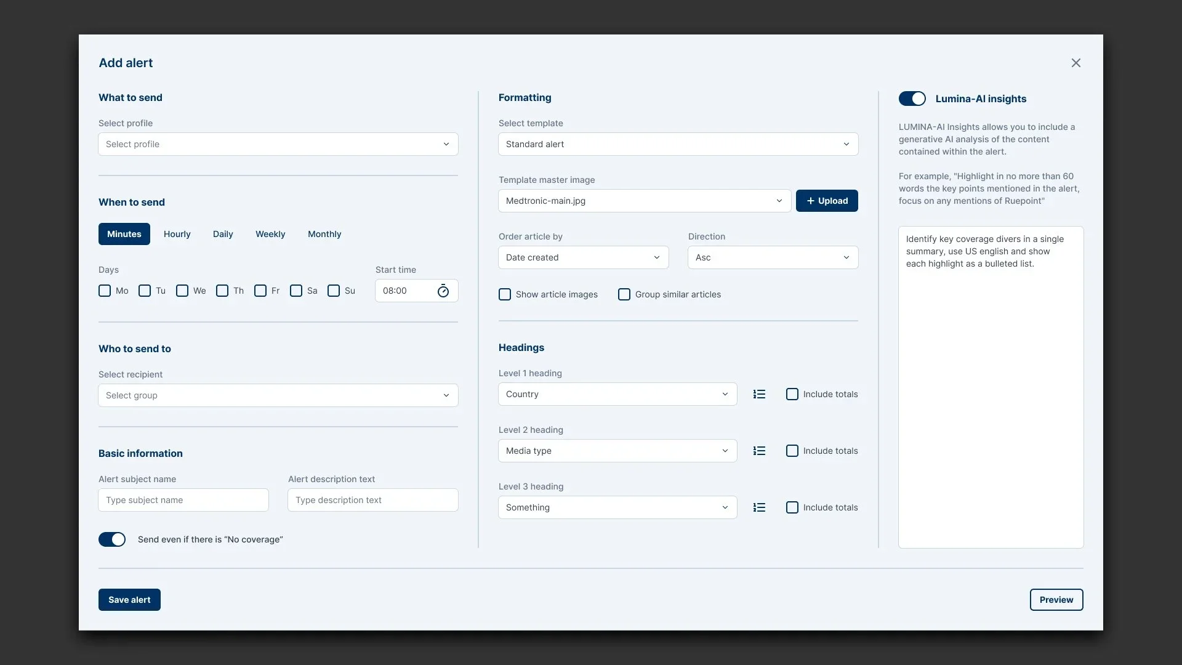Screen dimensions: 1182x665
Task: Click the list icon beside Level 3 heading
Action: click(x=759, y=507)
